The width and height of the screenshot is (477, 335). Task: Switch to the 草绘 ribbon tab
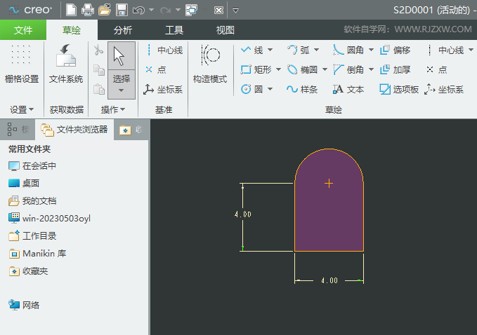click(x=72, y=30)
